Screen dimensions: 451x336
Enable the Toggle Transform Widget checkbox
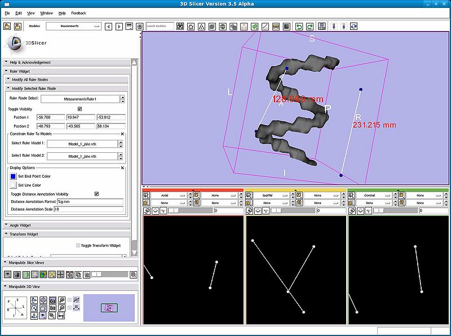[79, 244]
